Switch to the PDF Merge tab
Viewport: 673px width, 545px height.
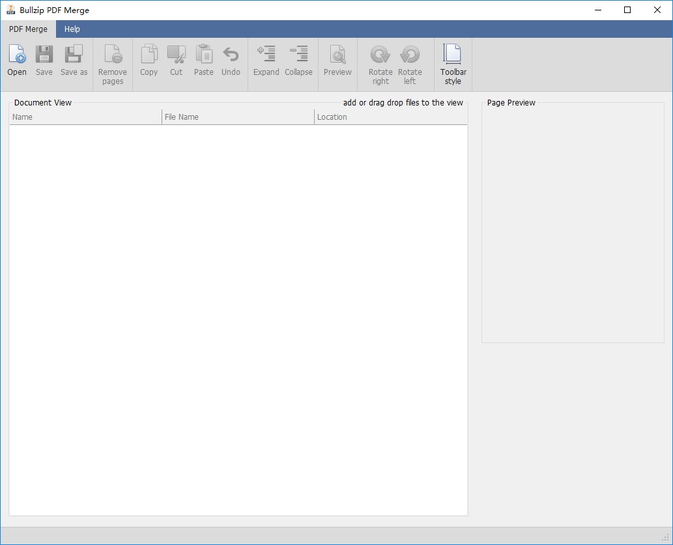point(28,29)
